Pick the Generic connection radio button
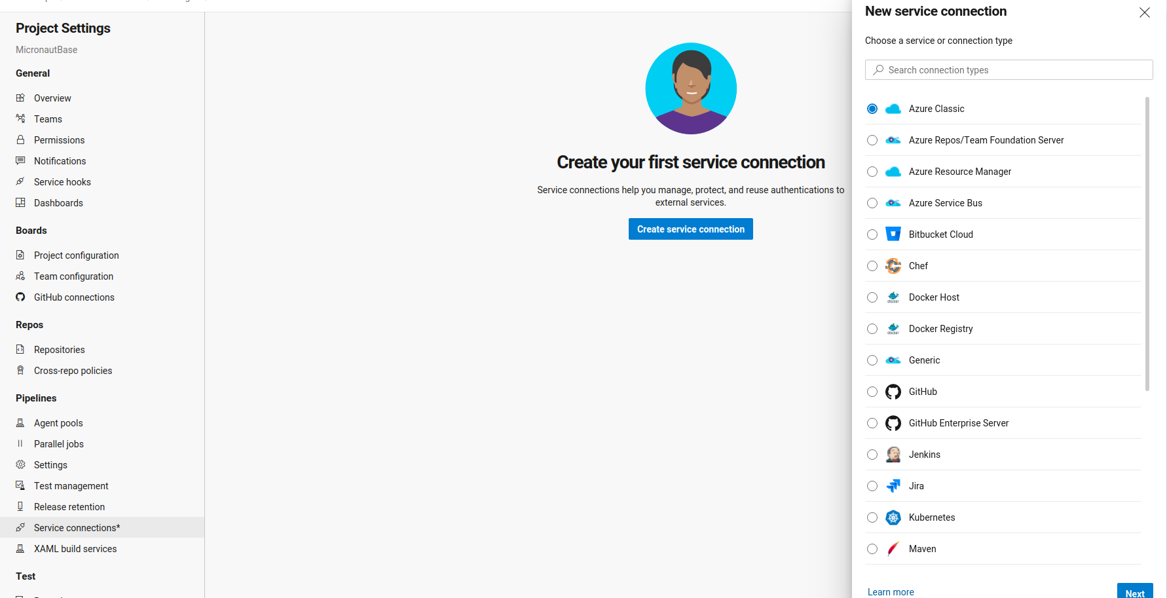This screenshot has width=1167, height=598. [x=872, y=360]
